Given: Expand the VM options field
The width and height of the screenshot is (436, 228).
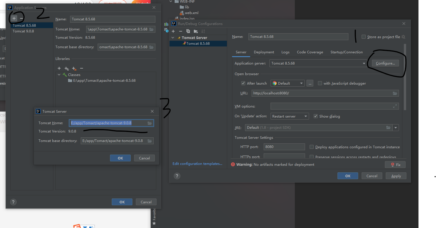Looking at the screenshot, I should (x=395, y=106).
